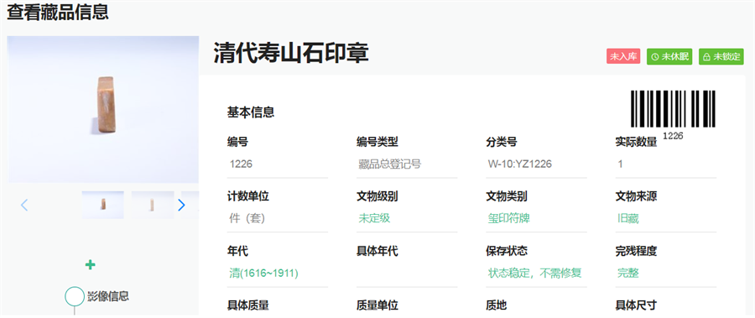The width and height of the screenshot is (755, 318).
Task: Click the 基本信息 section heading
Action: click(x=251, y=112)
